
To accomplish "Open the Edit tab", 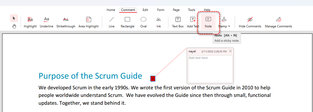I will tap(145, 10).
